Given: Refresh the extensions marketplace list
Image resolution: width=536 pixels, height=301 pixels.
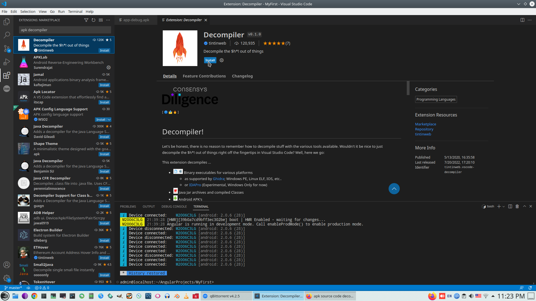Looking at the screenshot, I should click(94, 20).
